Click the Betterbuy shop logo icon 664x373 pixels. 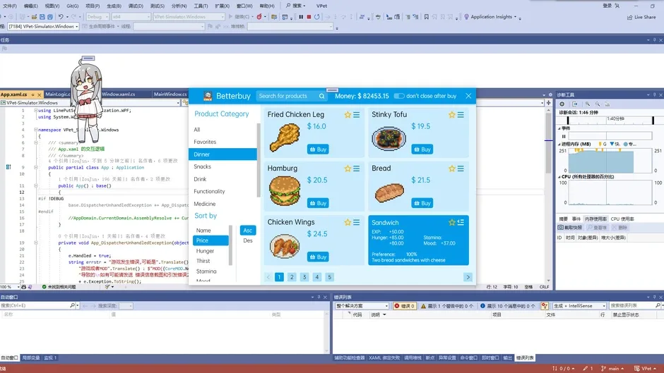point(208,96)
